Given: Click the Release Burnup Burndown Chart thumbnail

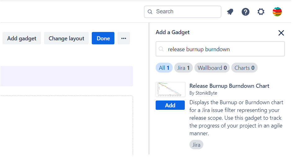Looking at the screenshot, I should tap(171, 89).
